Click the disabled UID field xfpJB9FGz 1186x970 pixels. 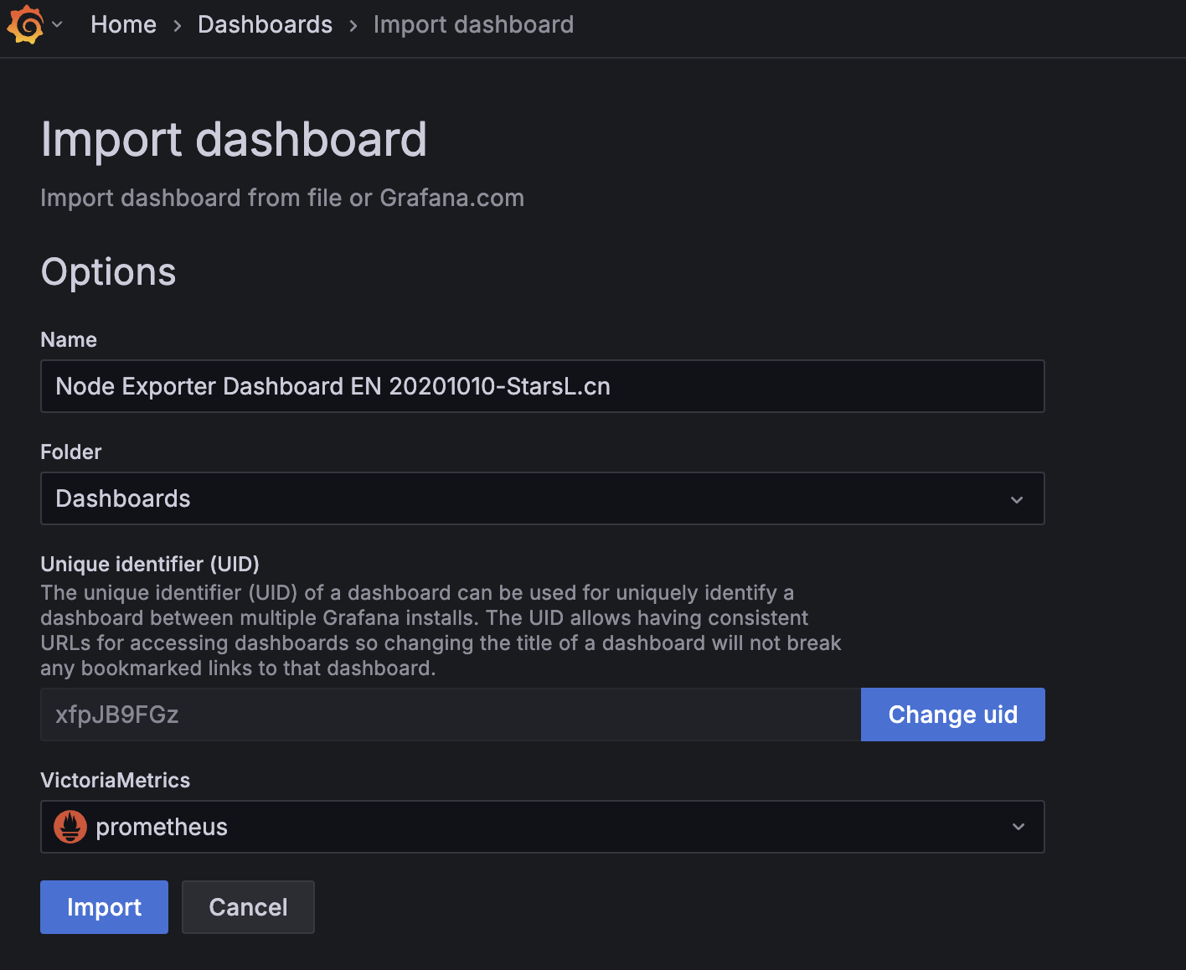click(x=450, y=715)
